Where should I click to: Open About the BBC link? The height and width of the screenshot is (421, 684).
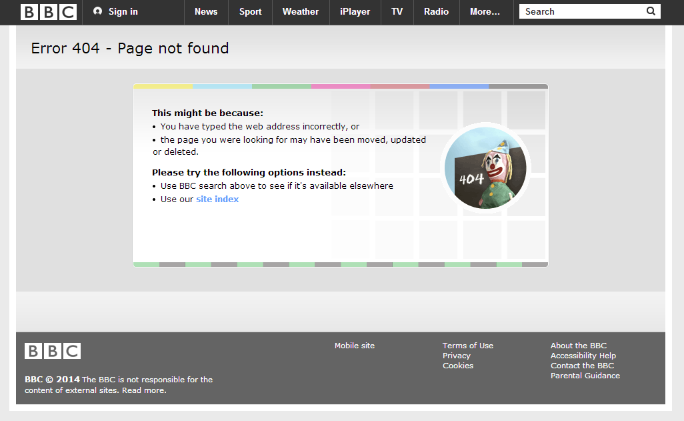pos(579,346)
